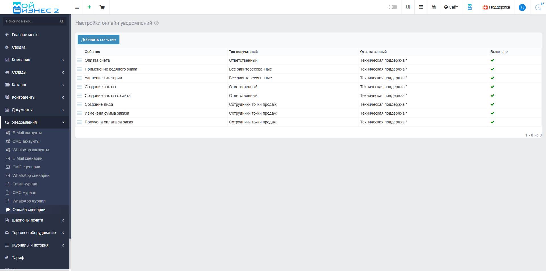The height and width of the screenshot is (271, 546).
Task: Toggle enabled checkmark for Удаление категории
Action: click(492, 78)
